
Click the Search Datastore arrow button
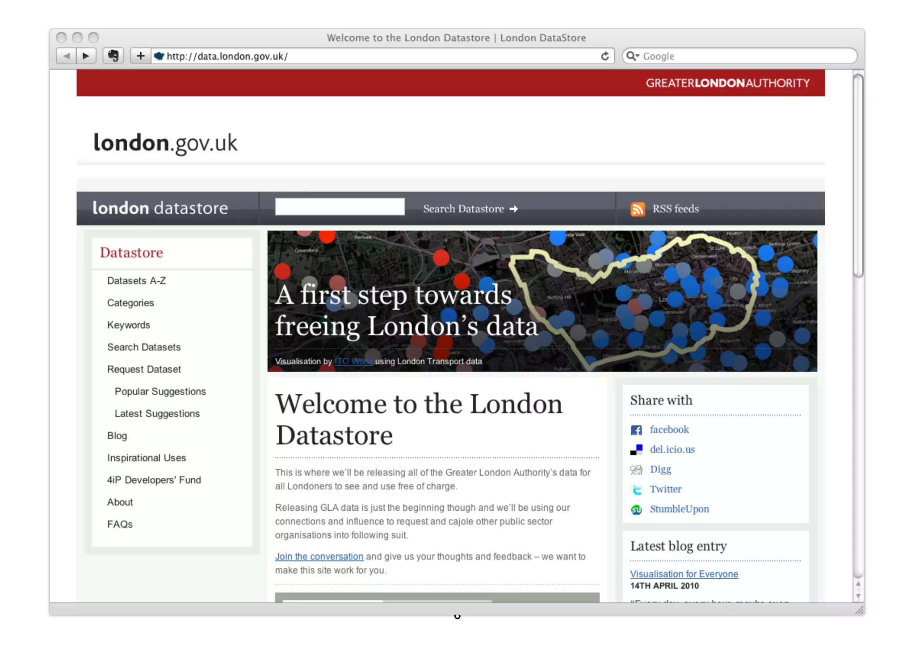[x=470, y=209]
